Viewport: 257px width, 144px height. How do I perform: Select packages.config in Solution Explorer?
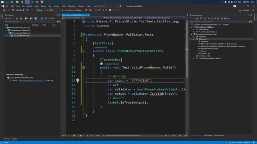204,56
